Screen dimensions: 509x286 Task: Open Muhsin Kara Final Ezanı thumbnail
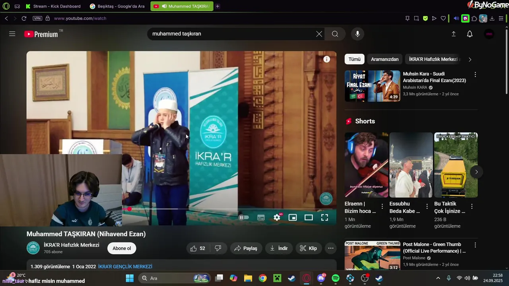[372, 86]
